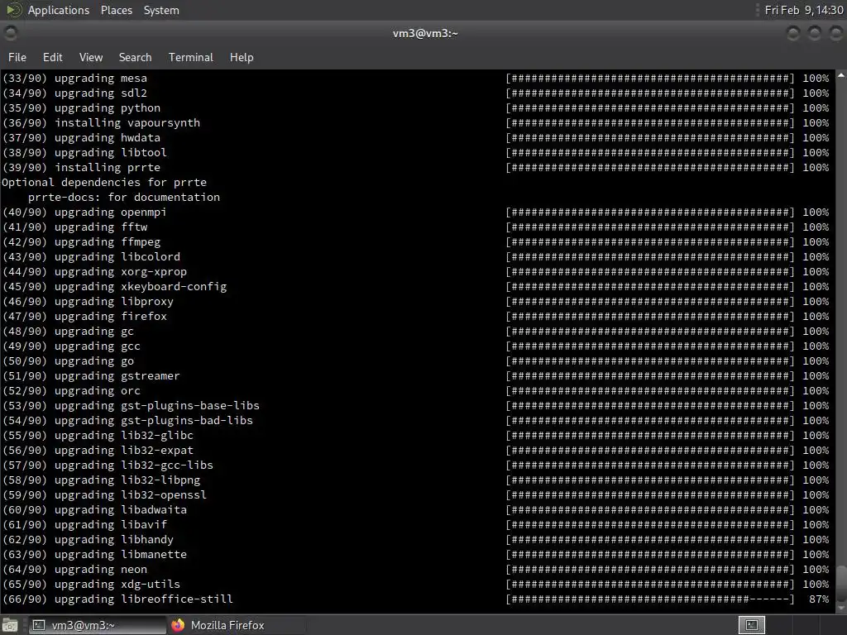Click the terminal scrollbar down arrow
The image size is (847, 635).
pyautogui.click(x=841, y=608)
